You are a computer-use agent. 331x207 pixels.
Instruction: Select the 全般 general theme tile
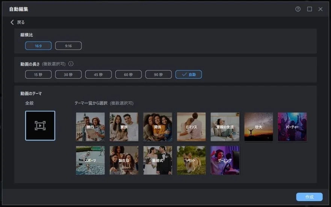[40, 126]
